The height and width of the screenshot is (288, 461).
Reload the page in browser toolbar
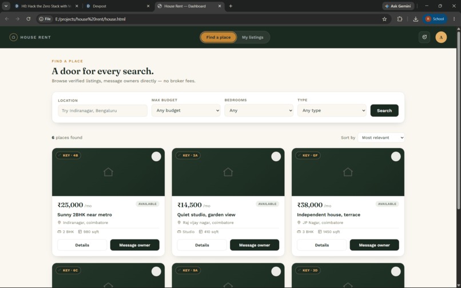[x=28, y=19]
